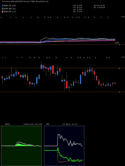This screenshot has width=125, height=166.
Task: Click the magenta DOW PT legend swatch
Action: [x=2, y=12]
